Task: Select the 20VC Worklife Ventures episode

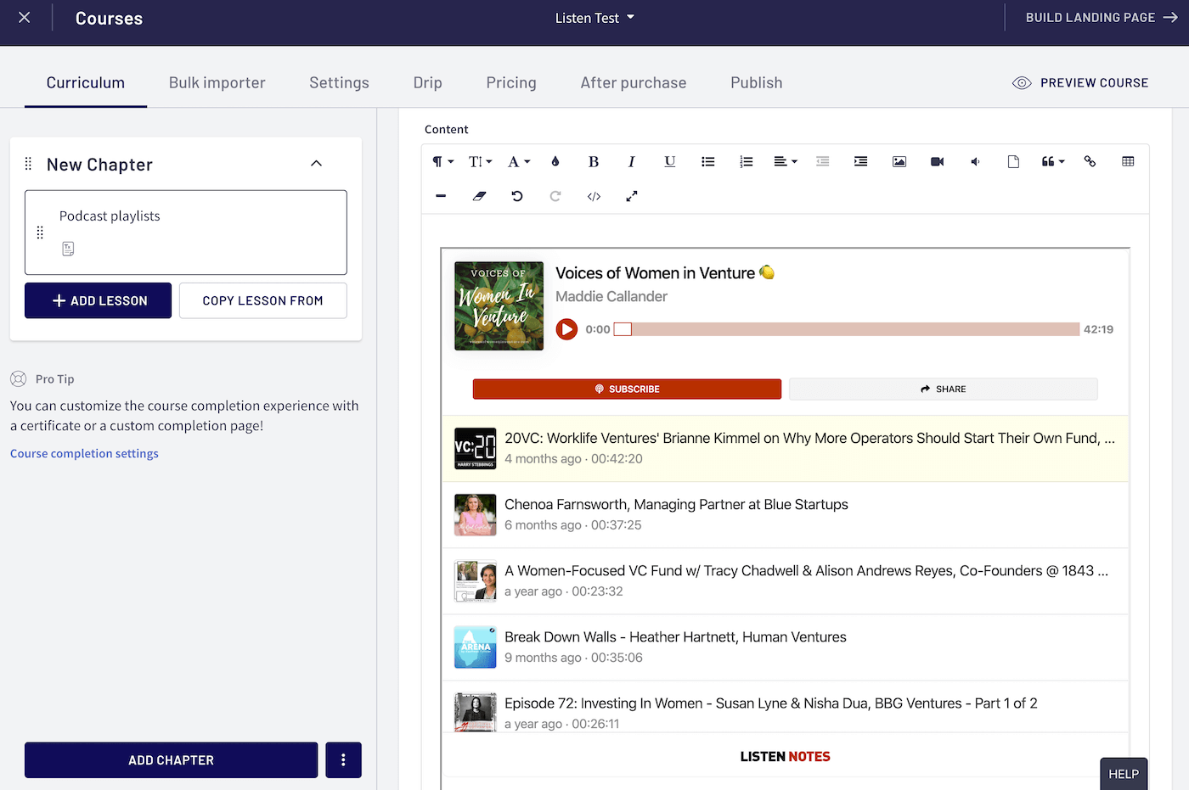Action: tap(786, 449)
